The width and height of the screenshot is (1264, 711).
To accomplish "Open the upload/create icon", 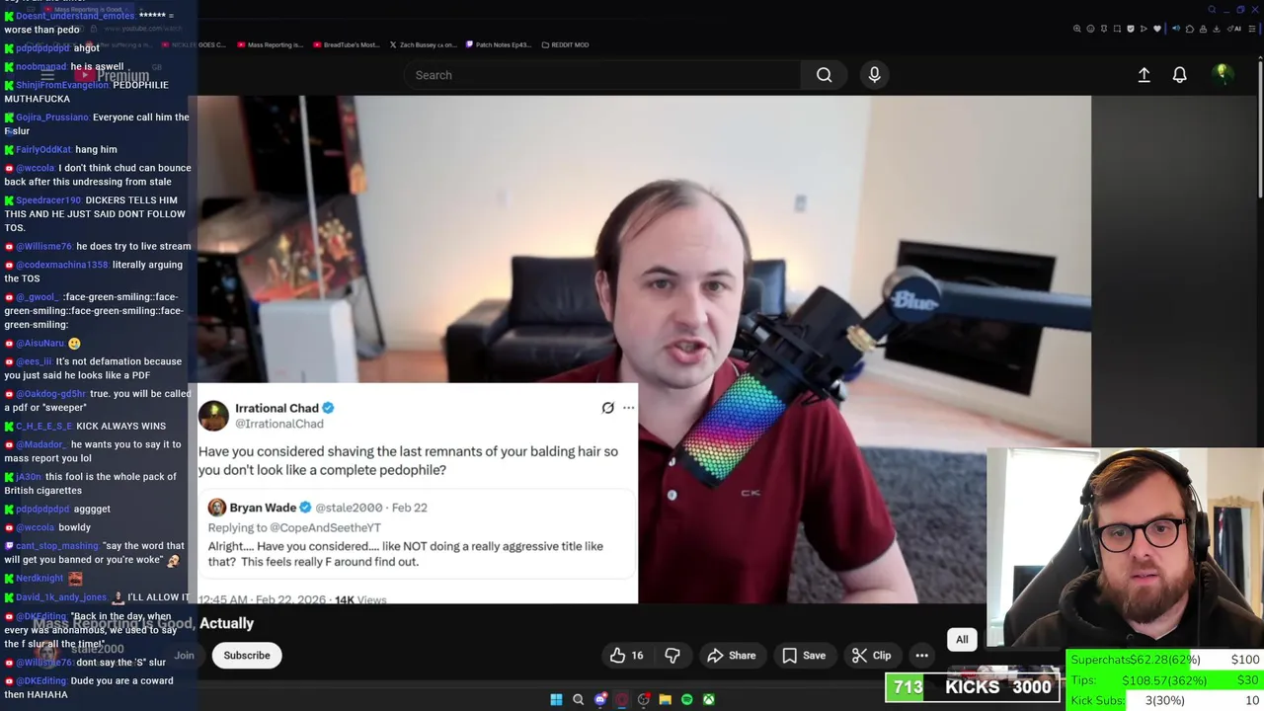I will (1144, 75).
